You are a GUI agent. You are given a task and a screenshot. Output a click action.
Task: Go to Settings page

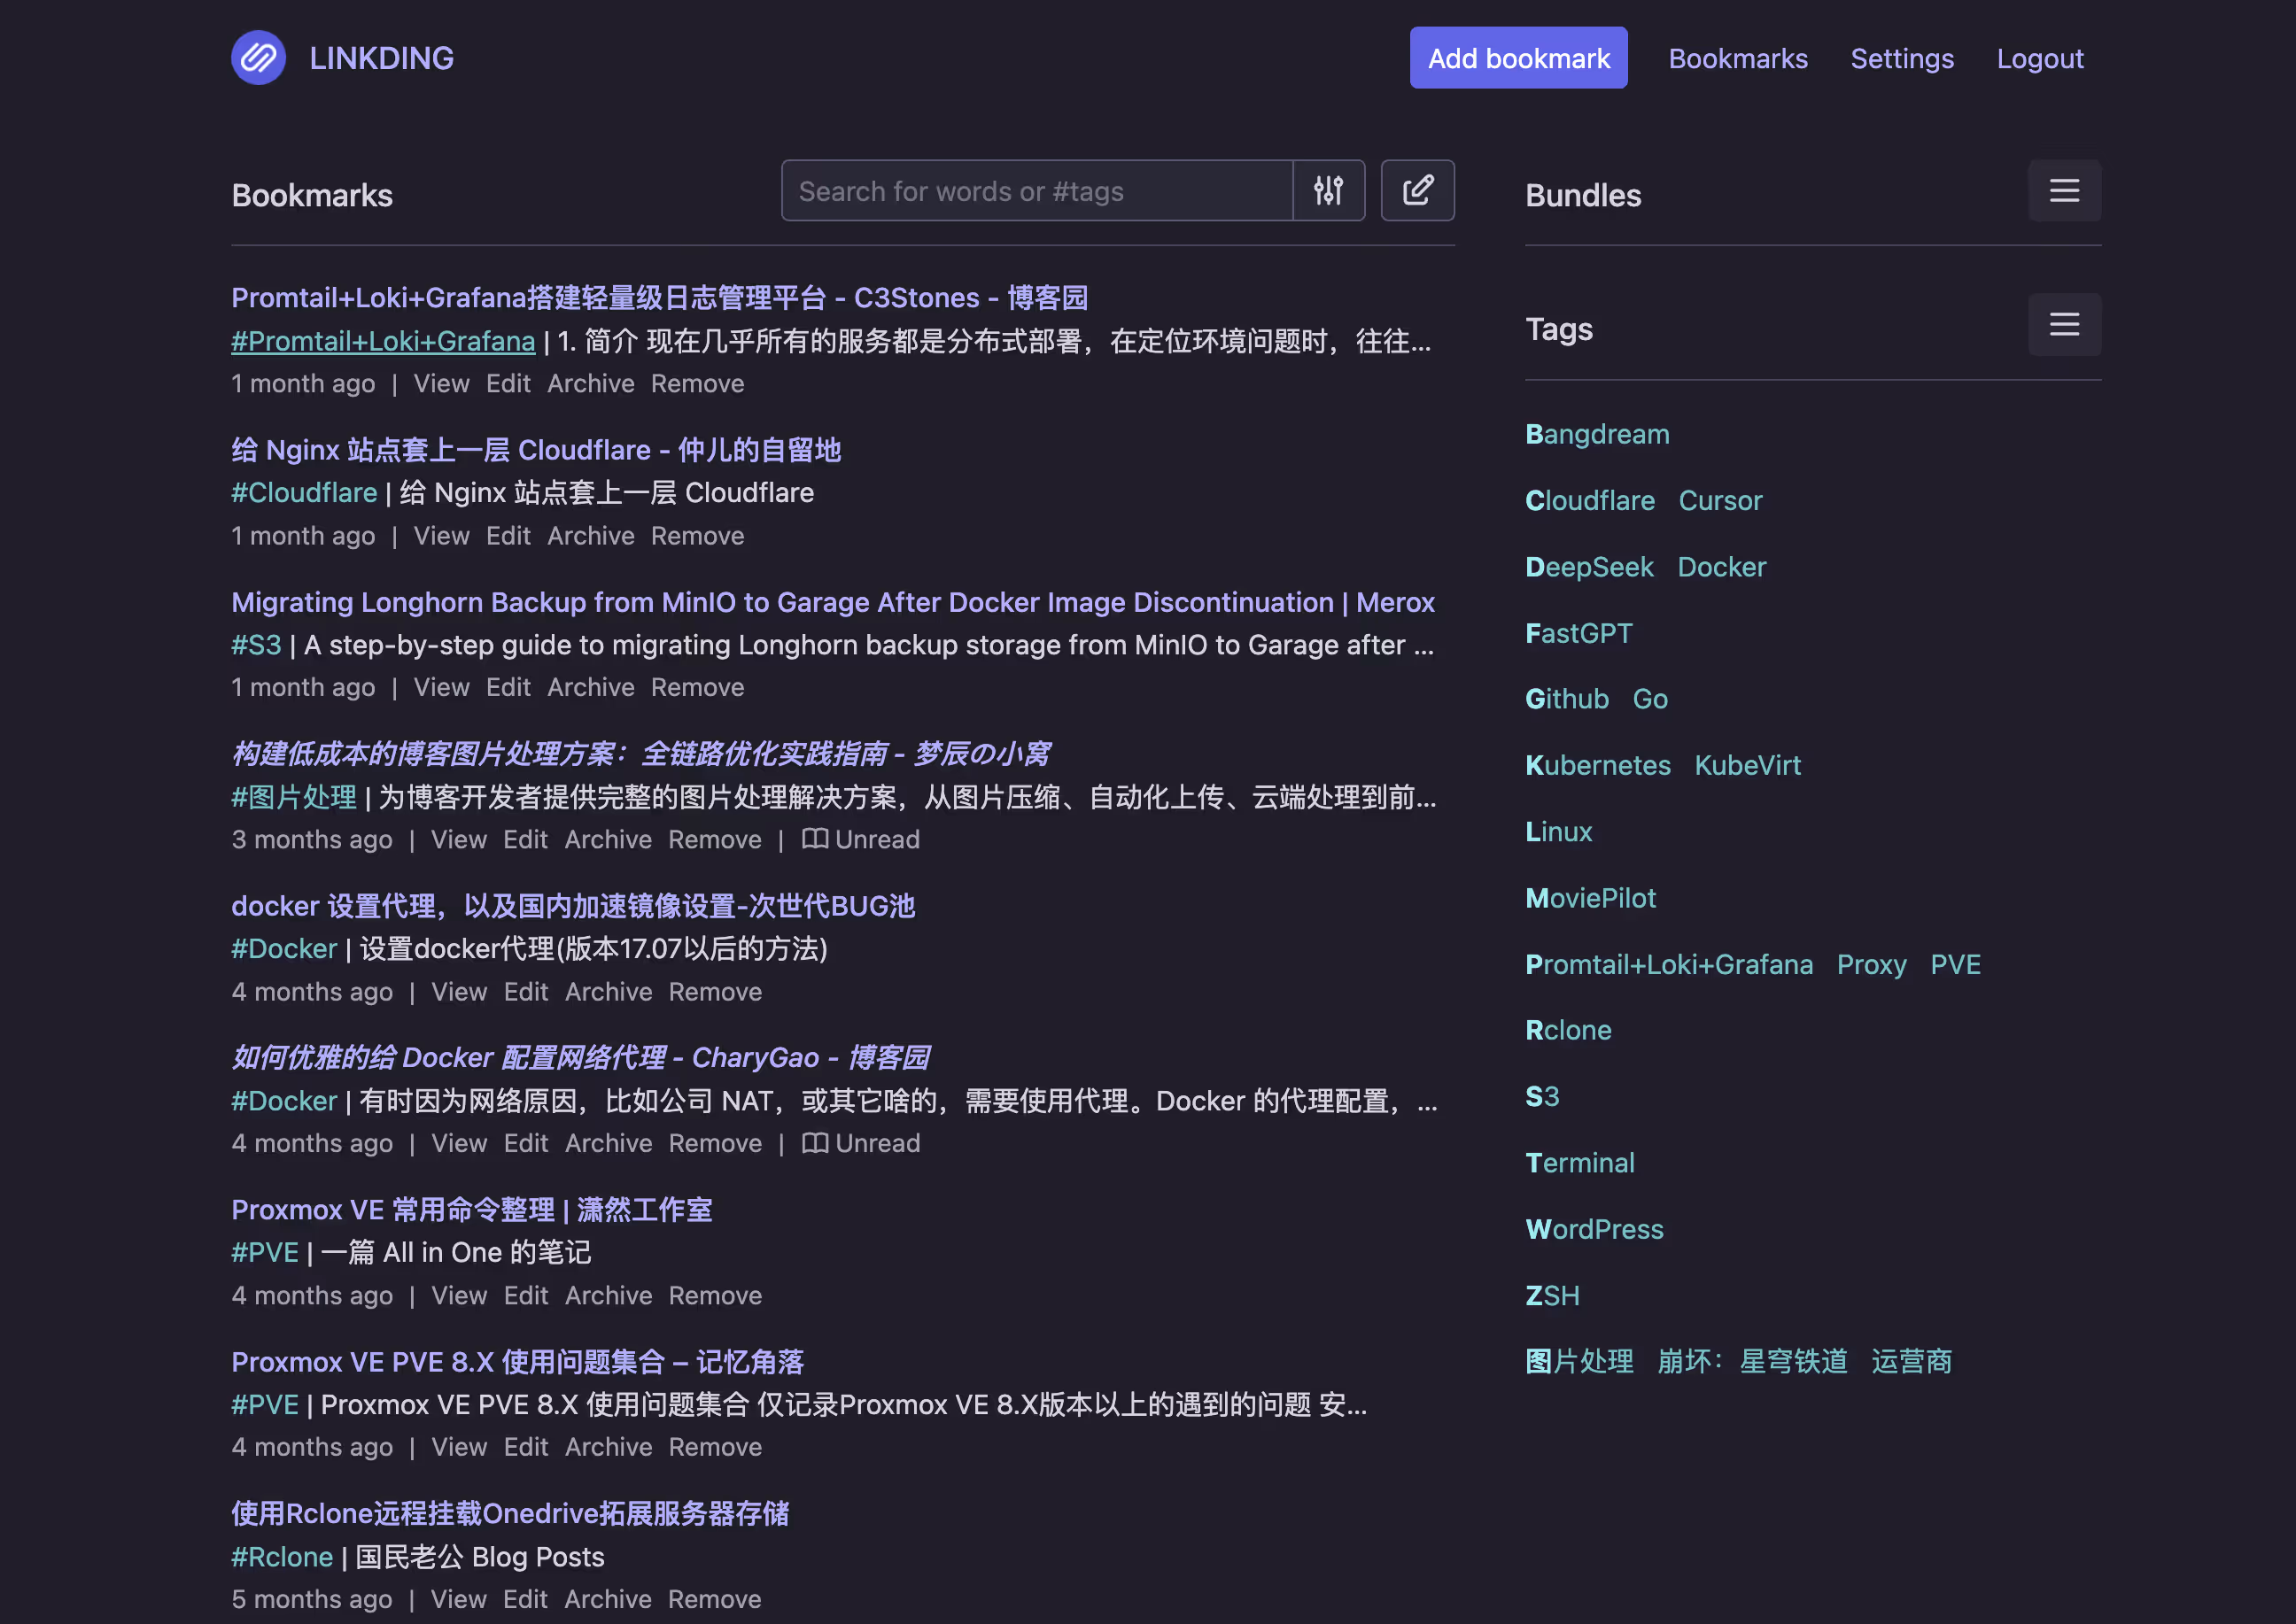coord(1901,58)
